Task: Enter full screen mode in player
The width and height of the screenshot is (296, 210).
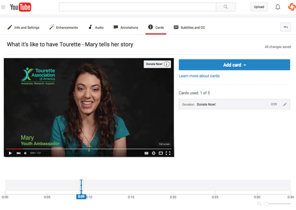Action: tap(168, 153)
